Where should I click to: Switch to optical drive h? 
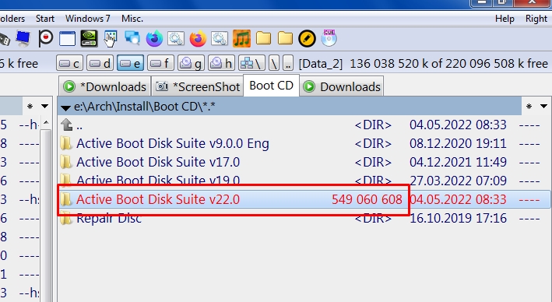[221, 64]
